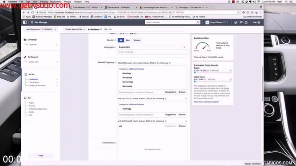Select Women gender option
Image resolution: width=296 pixels, height=166 pixels.
137,40
